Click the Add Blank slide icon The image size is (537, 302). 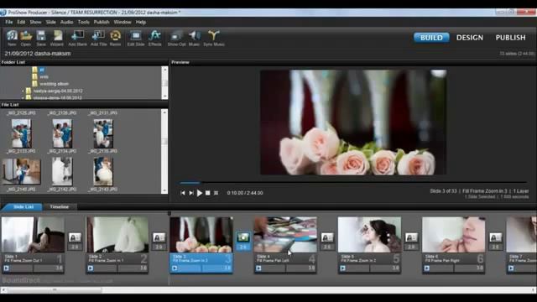pos(77,38)
